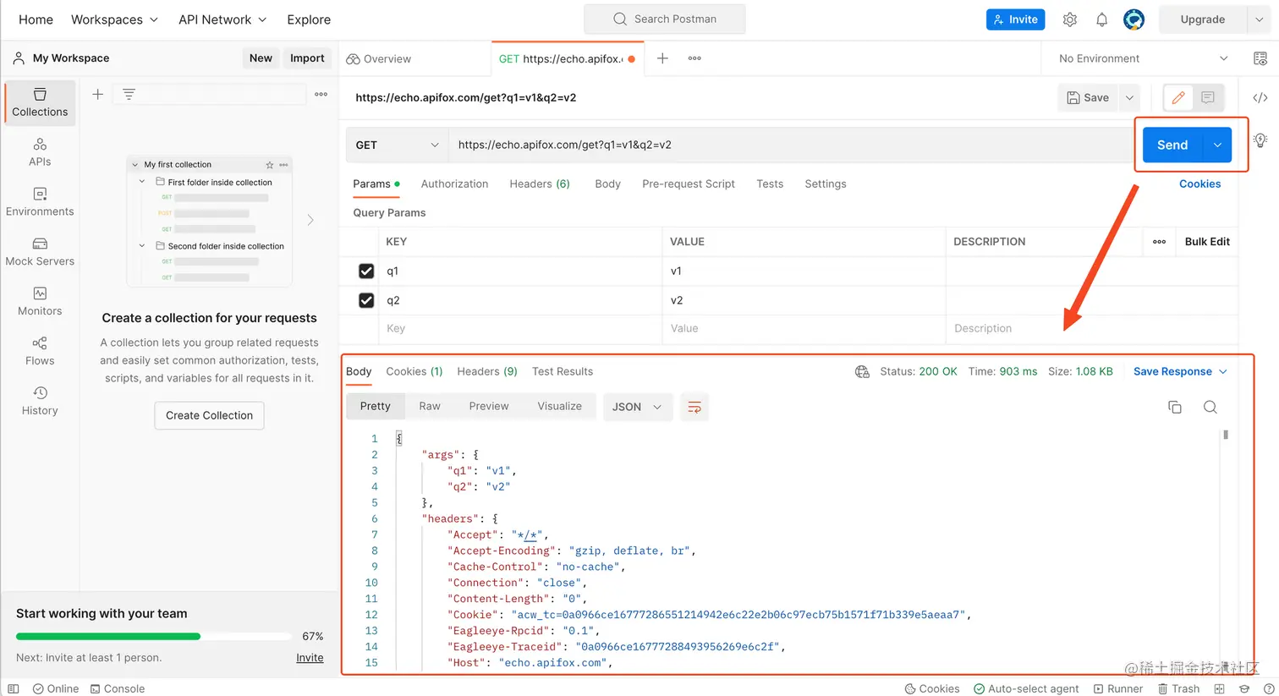Open the collections filter icon

click(x=129, y=94)
